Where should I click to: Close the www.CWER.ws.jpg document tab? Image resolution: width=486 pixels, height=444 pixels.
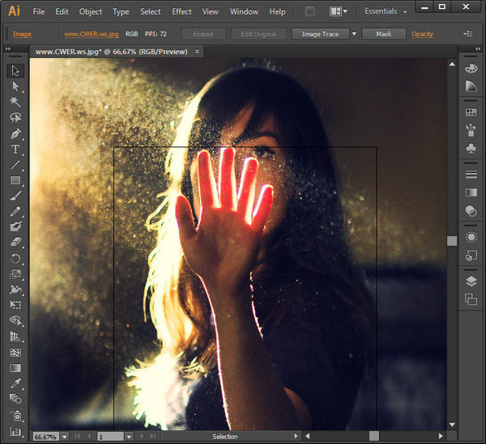197,52
